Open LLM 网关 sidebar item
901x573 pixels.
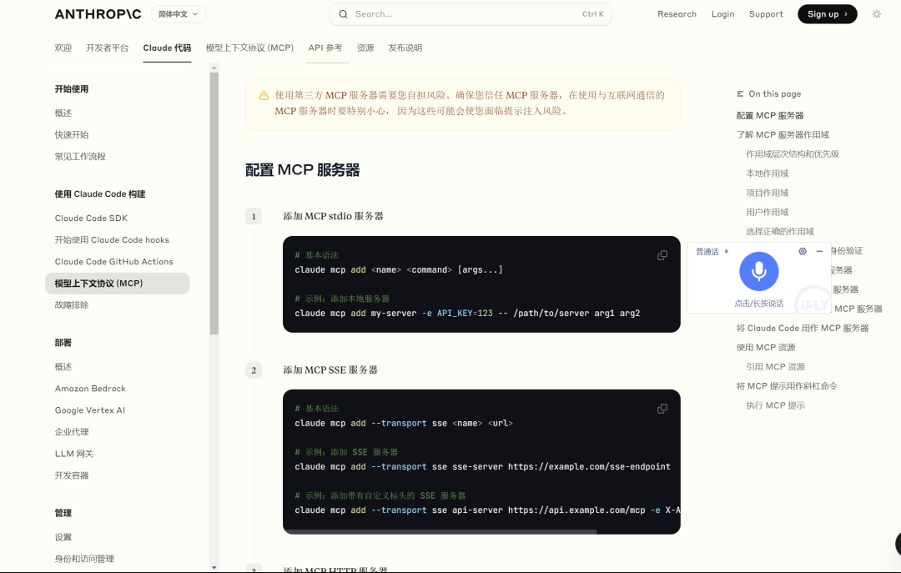74,454
